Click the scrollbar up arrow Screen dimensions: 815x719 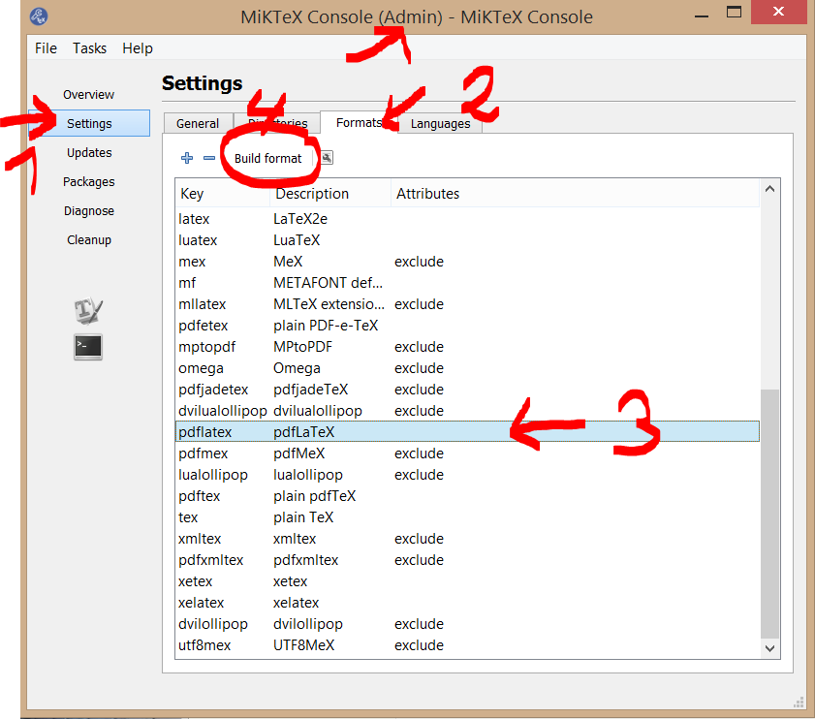pos(769,189)
